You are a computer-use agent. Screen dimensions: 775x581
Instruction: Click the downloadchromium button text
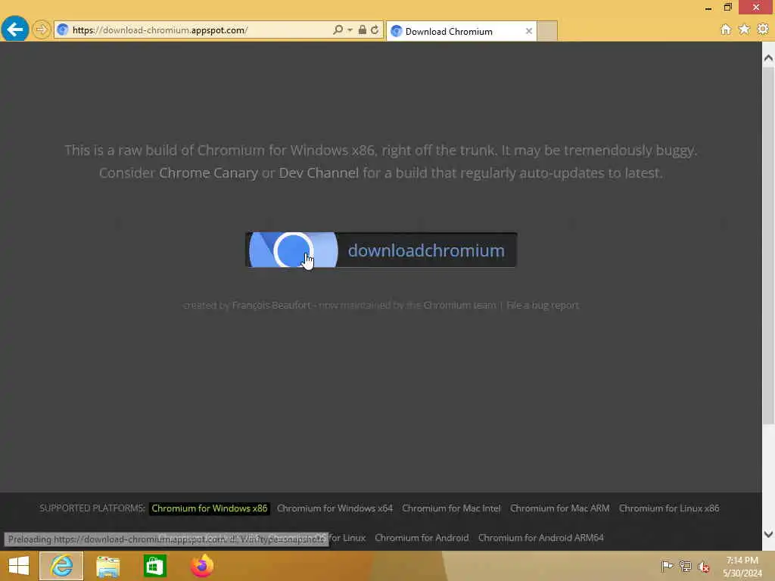tap(426, 250)
